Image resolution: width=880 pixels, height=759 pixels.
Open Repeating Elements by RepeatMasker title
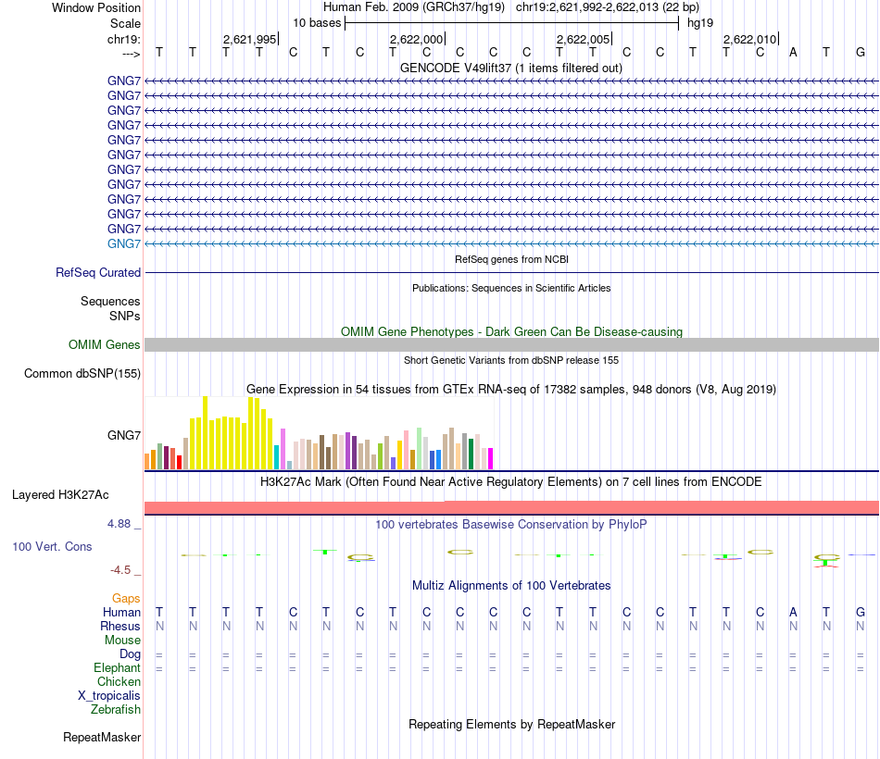tap(511, 724)
